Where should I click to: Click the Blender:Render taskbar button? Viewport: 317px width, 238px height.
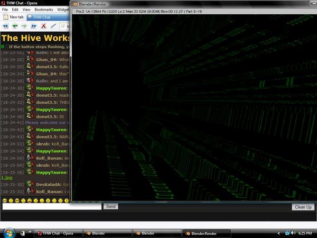click(207, 233)
